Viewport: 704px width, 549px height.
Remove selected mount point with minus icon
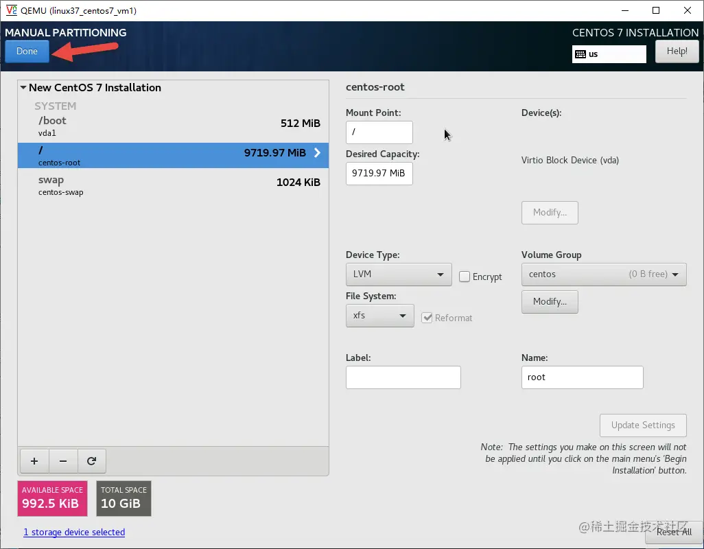[63, 461]
